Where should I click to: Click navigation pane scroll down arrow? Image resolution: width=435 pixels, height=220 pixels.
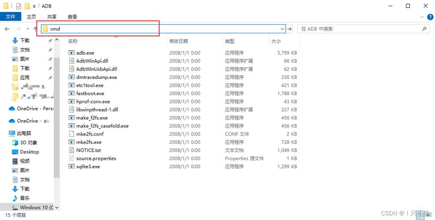point(56,207)
